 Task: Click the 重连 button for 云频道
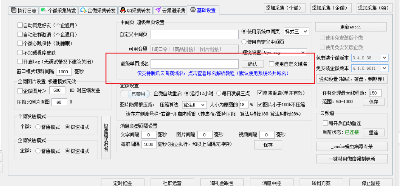pyautogui.click(x=374, y=132)
